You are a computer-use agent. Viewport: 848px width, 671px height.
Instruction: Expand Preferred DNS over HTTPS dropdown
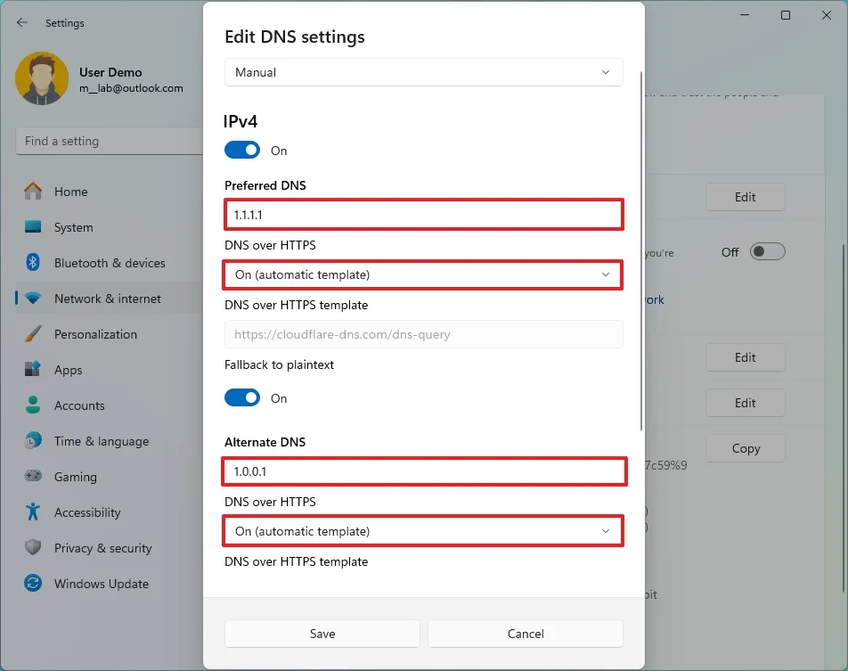tap(423, 274)
